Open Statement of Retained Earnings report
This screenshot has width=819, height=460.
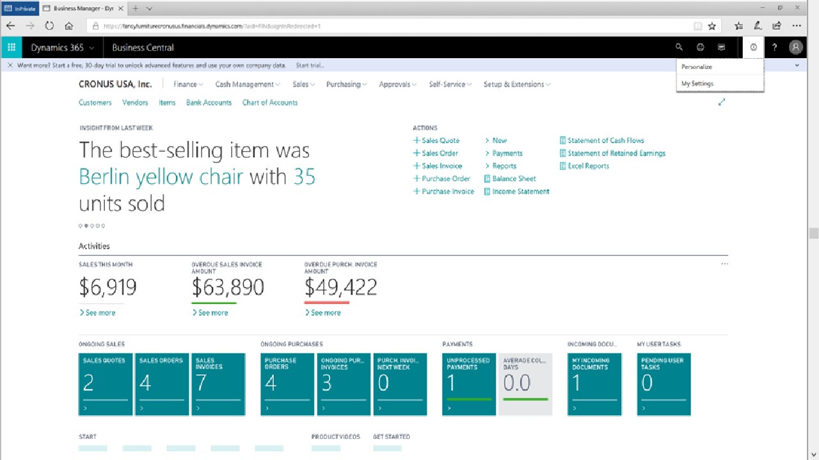click(612, 153)
